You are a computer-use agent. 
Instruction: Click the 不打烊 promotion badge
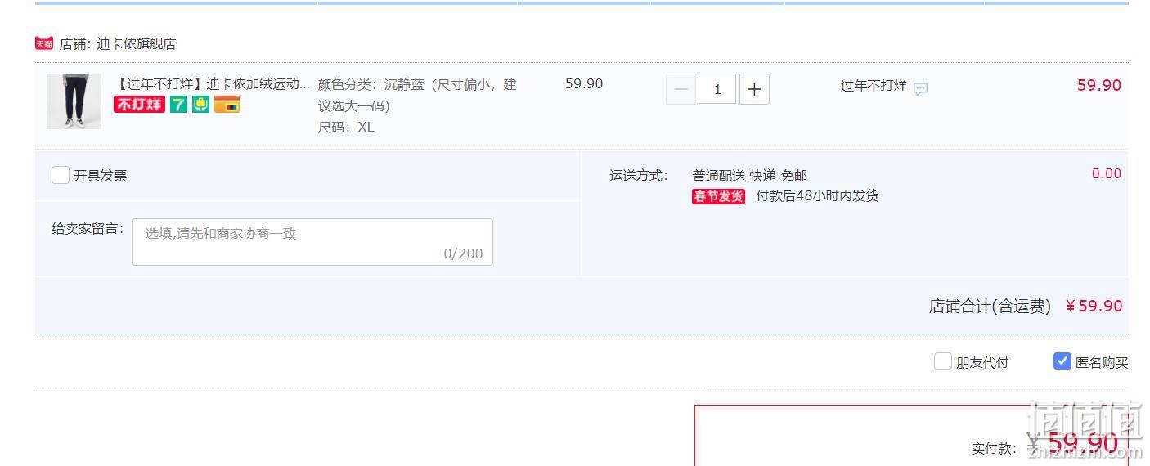(139, 105)
